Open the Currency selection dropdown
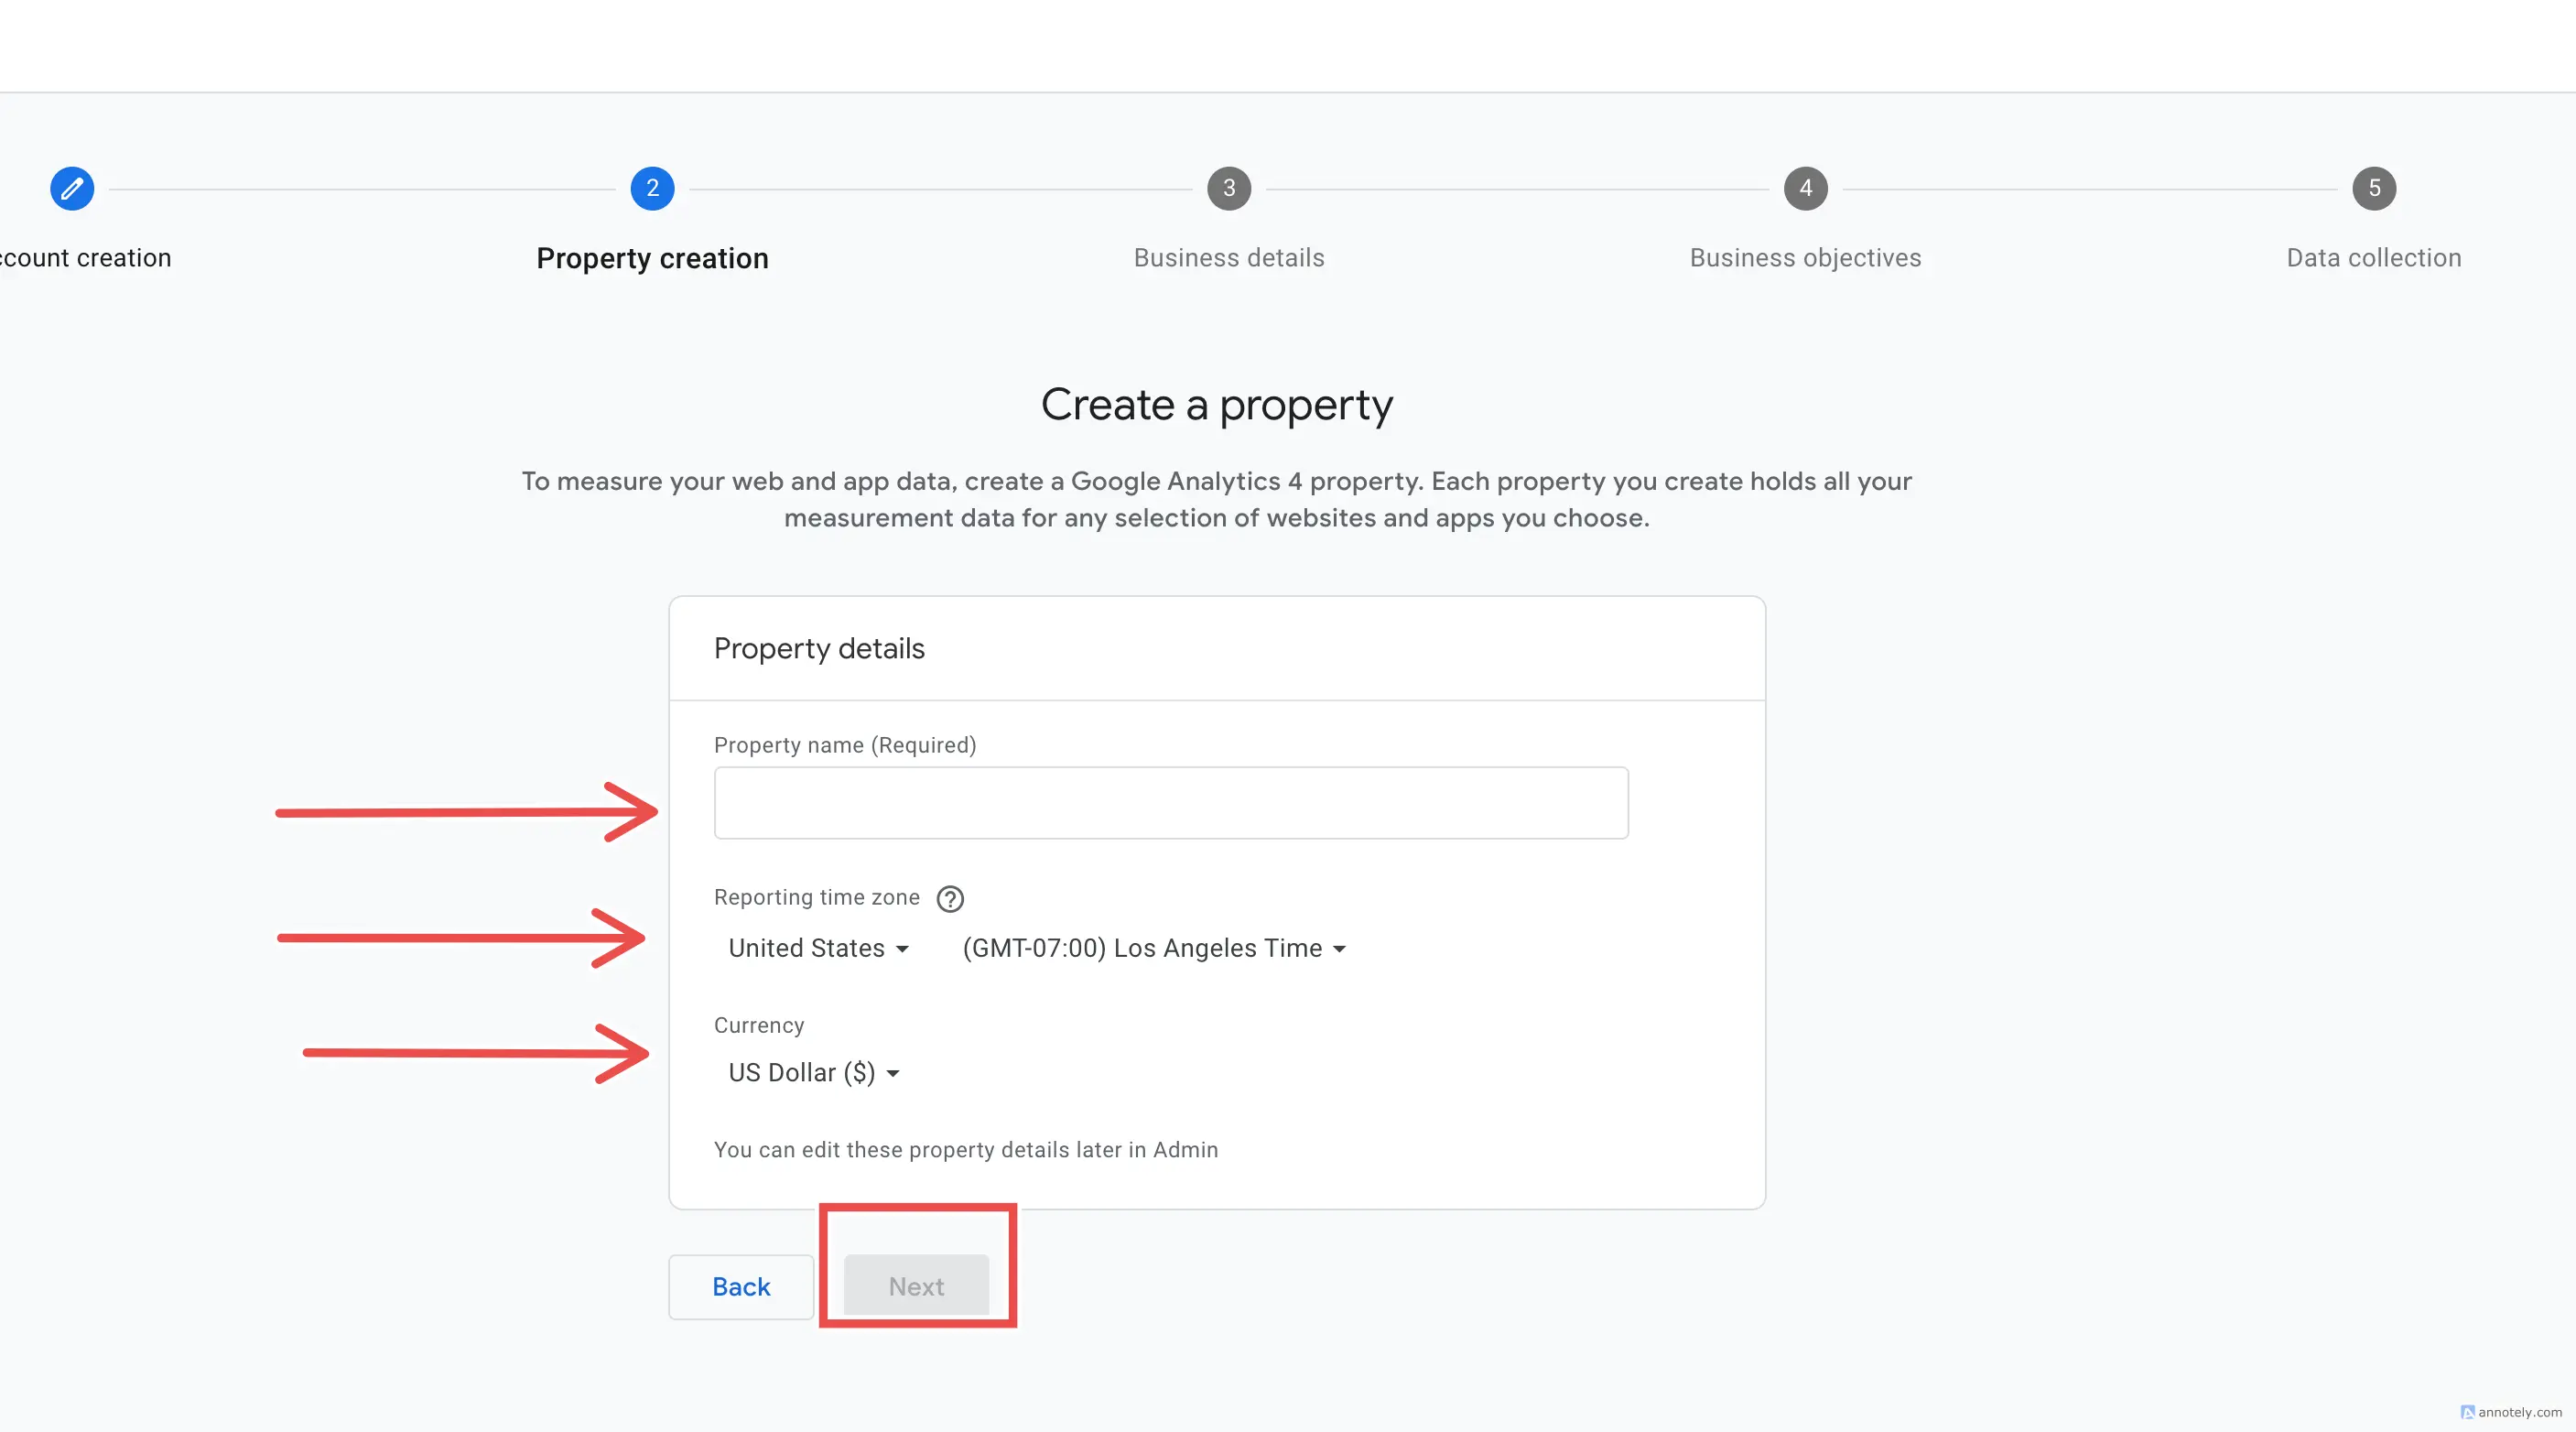The height and width of the screenshot is (1432, 2576). point(812,1072)
